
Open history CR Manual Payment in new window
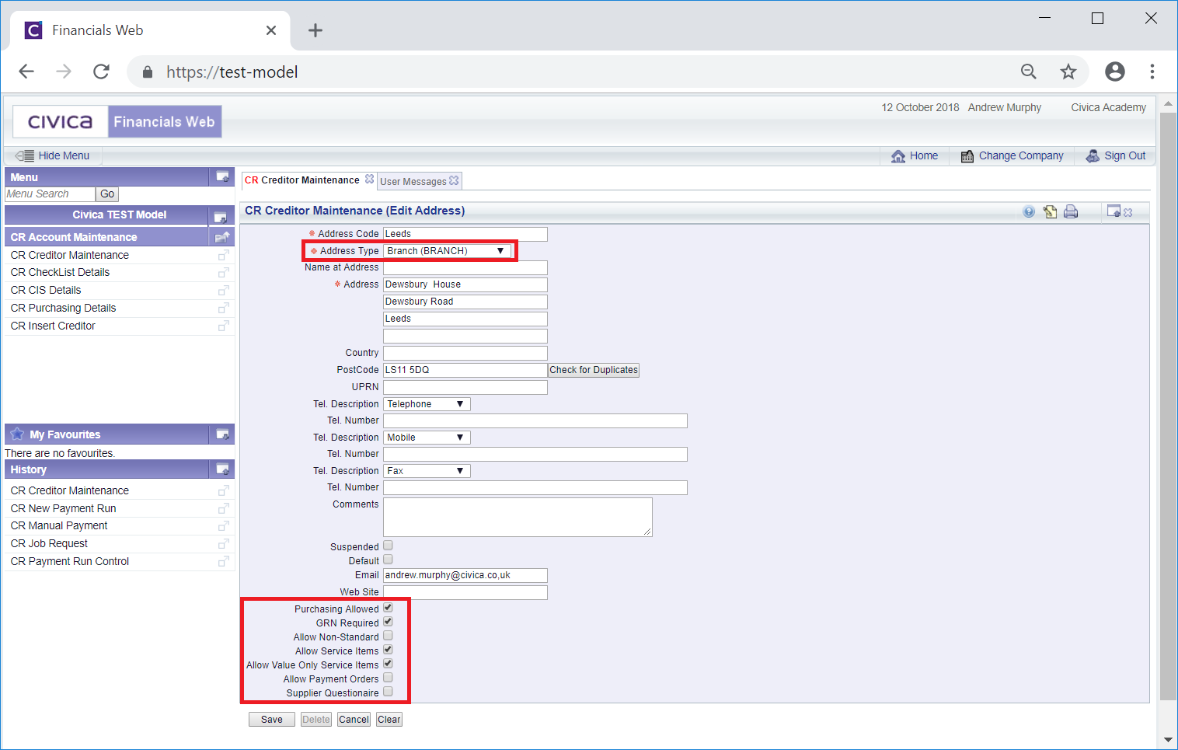pyautogui.click(x=223, y=526)
